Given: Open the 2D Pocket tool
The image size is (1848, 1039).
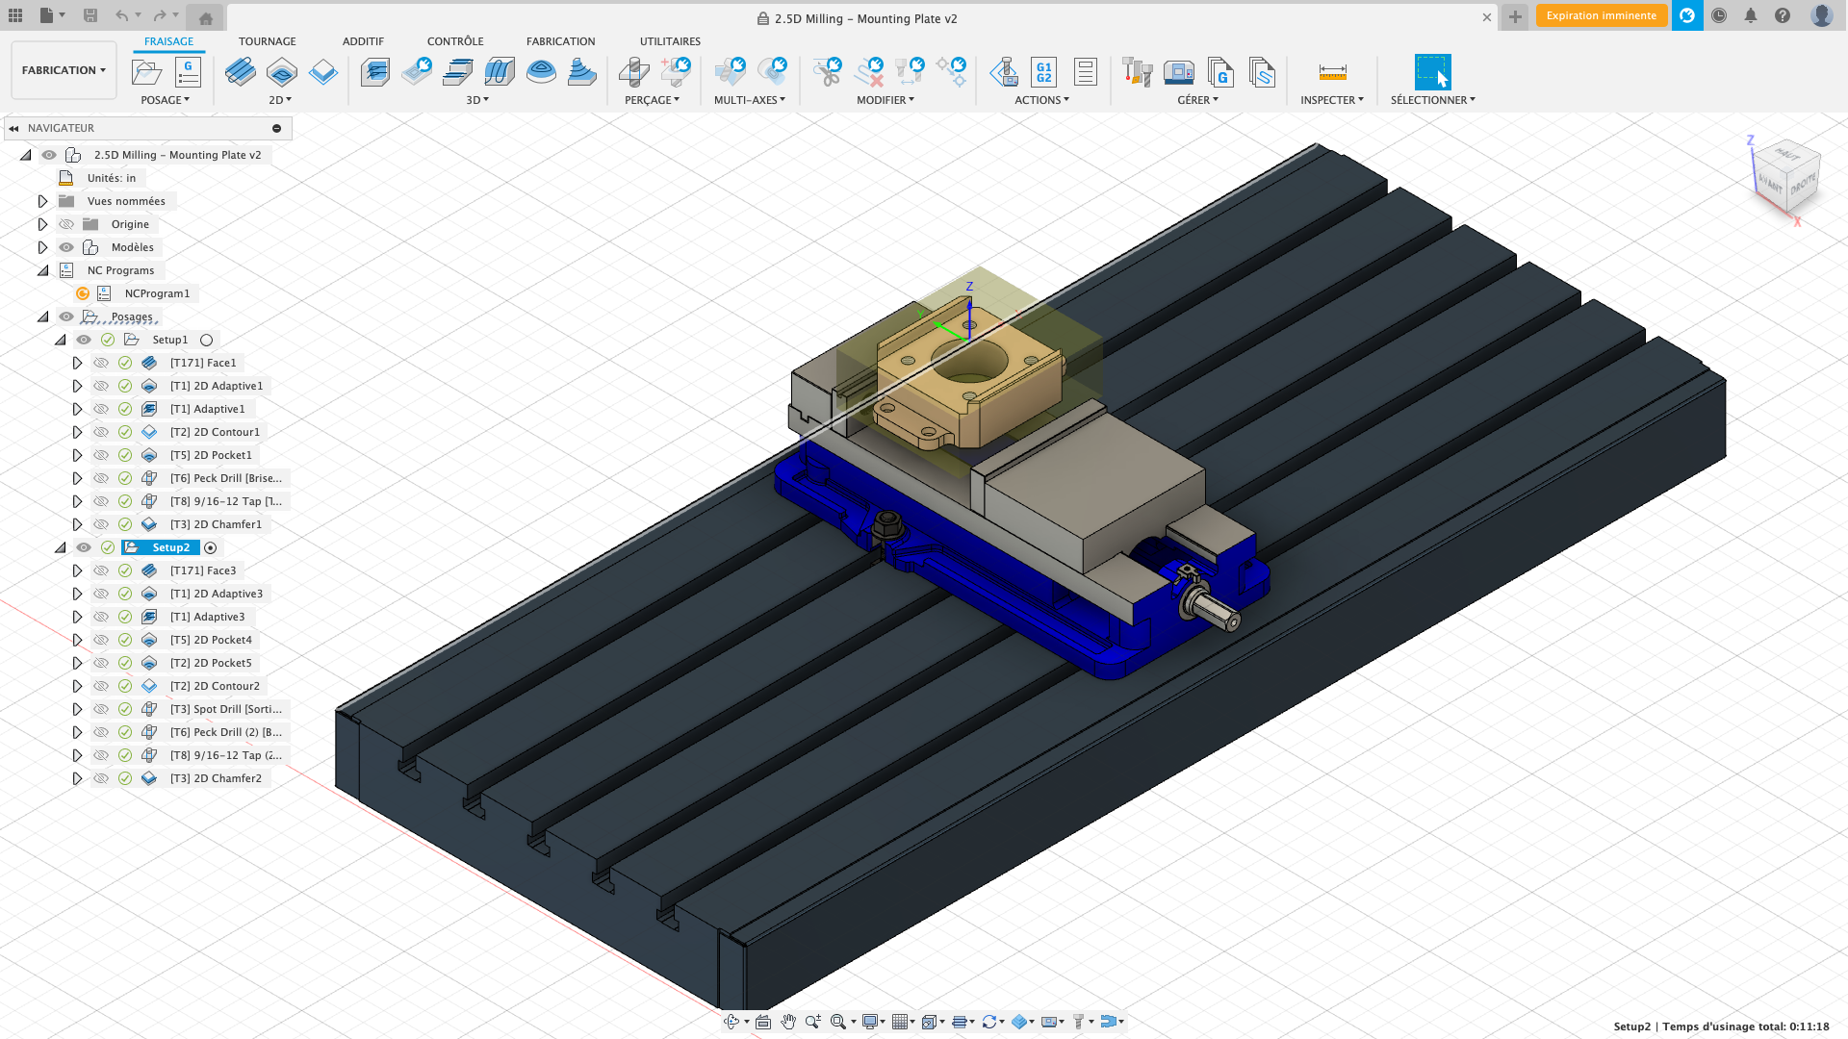Looking at the screenshot, I should click(282, 72).
